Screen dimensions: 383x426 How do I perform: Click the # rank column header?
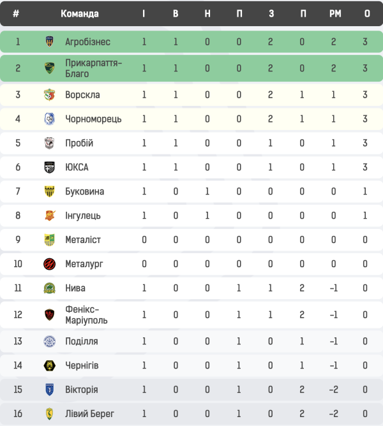click(16, 14)
